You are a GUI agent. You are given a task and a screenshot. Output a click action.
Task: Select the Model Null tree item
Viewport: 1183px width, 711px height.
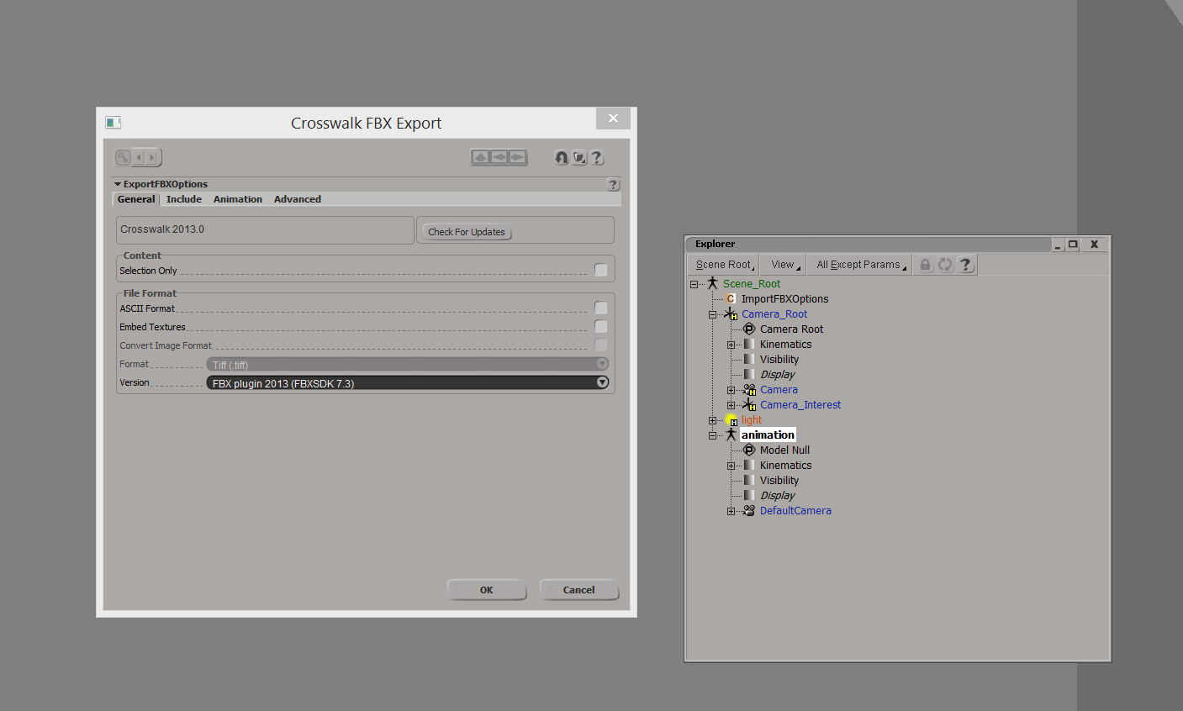[x=785, y=450]
